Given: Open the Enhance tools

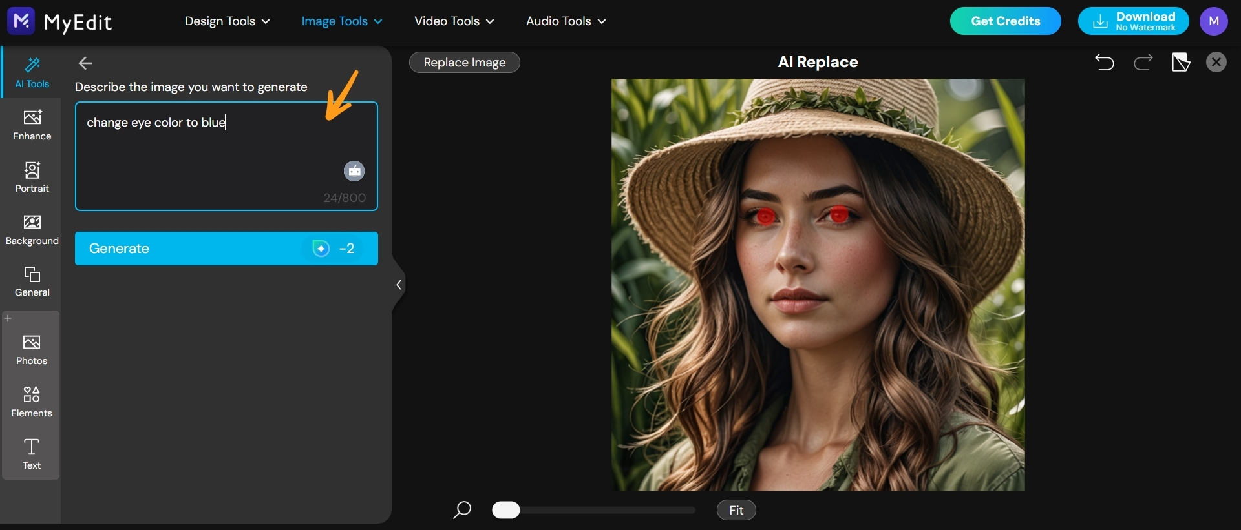Looking at the screenshot, I should (32, 125).
